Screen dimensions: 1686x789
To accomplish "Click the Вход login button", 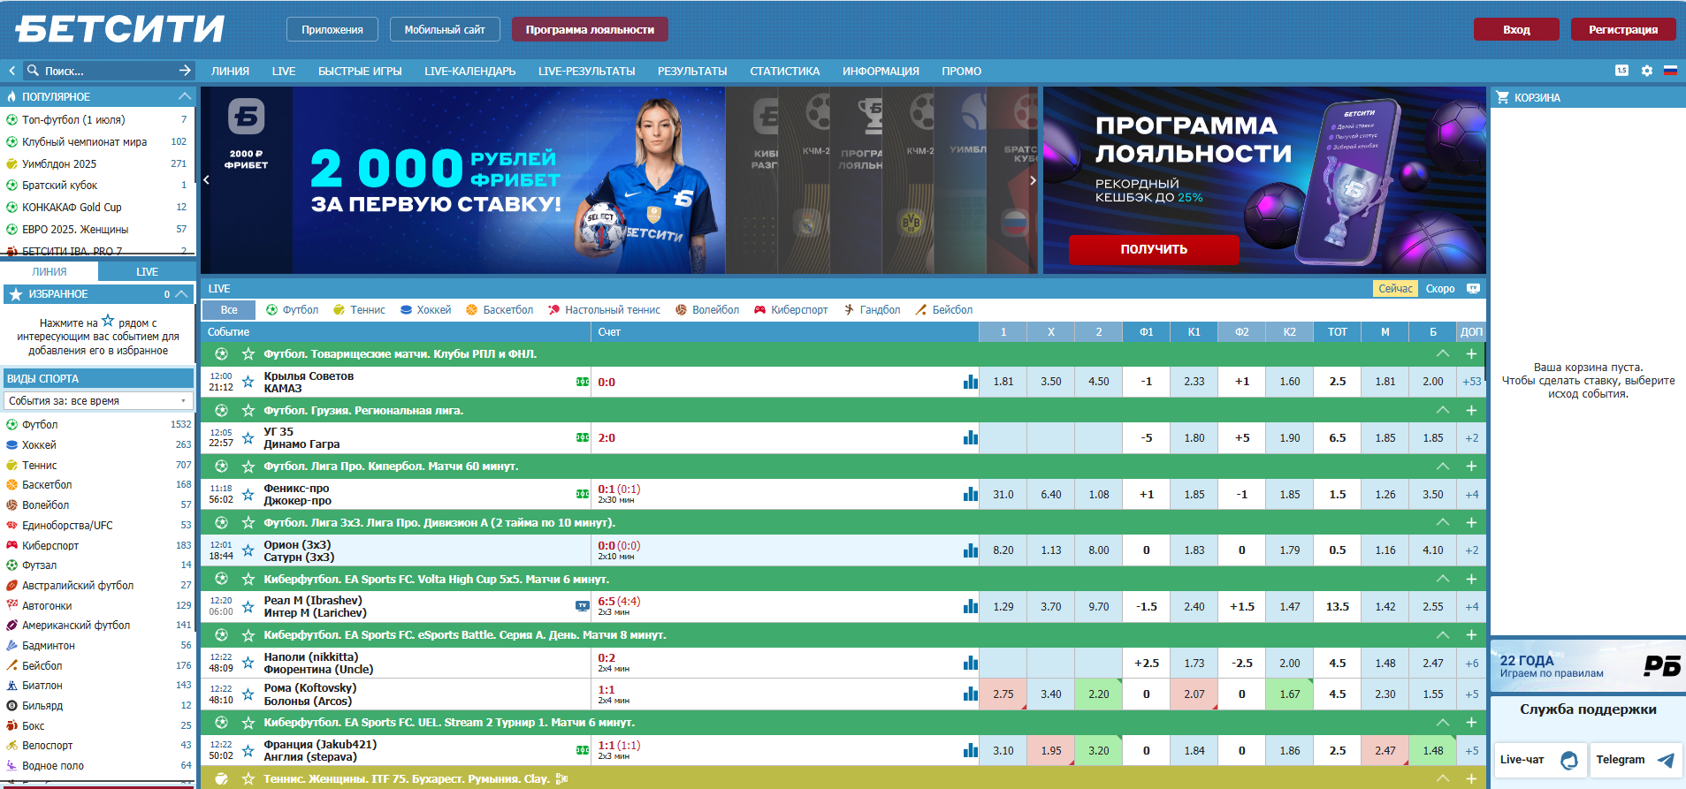I will click(1516, 29).
